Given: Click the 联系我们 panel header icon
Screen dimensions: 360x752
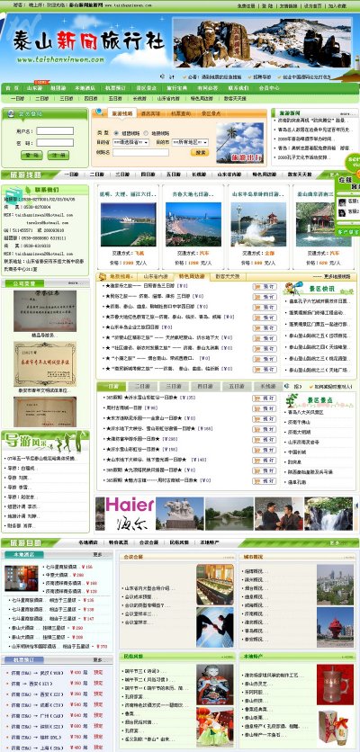Looking at the screenshot, I should (28, 190).
